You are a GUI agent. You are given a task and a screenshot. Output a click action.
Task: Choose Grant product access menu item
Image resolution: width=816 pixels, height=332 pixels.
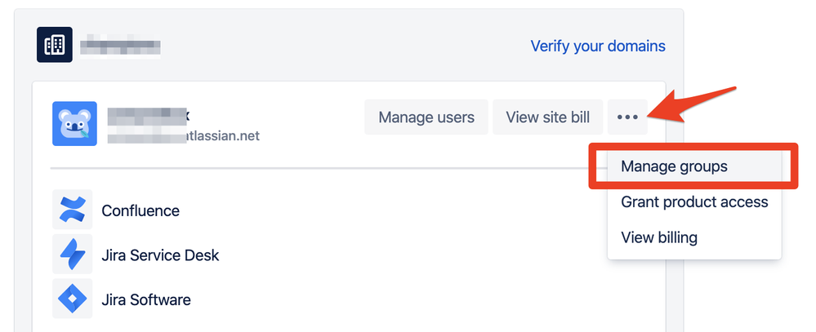(694, 201)
